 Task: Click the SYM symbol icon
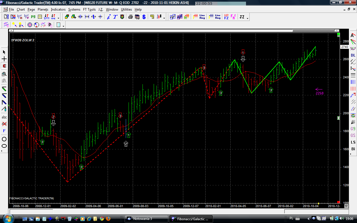point(46,17)
